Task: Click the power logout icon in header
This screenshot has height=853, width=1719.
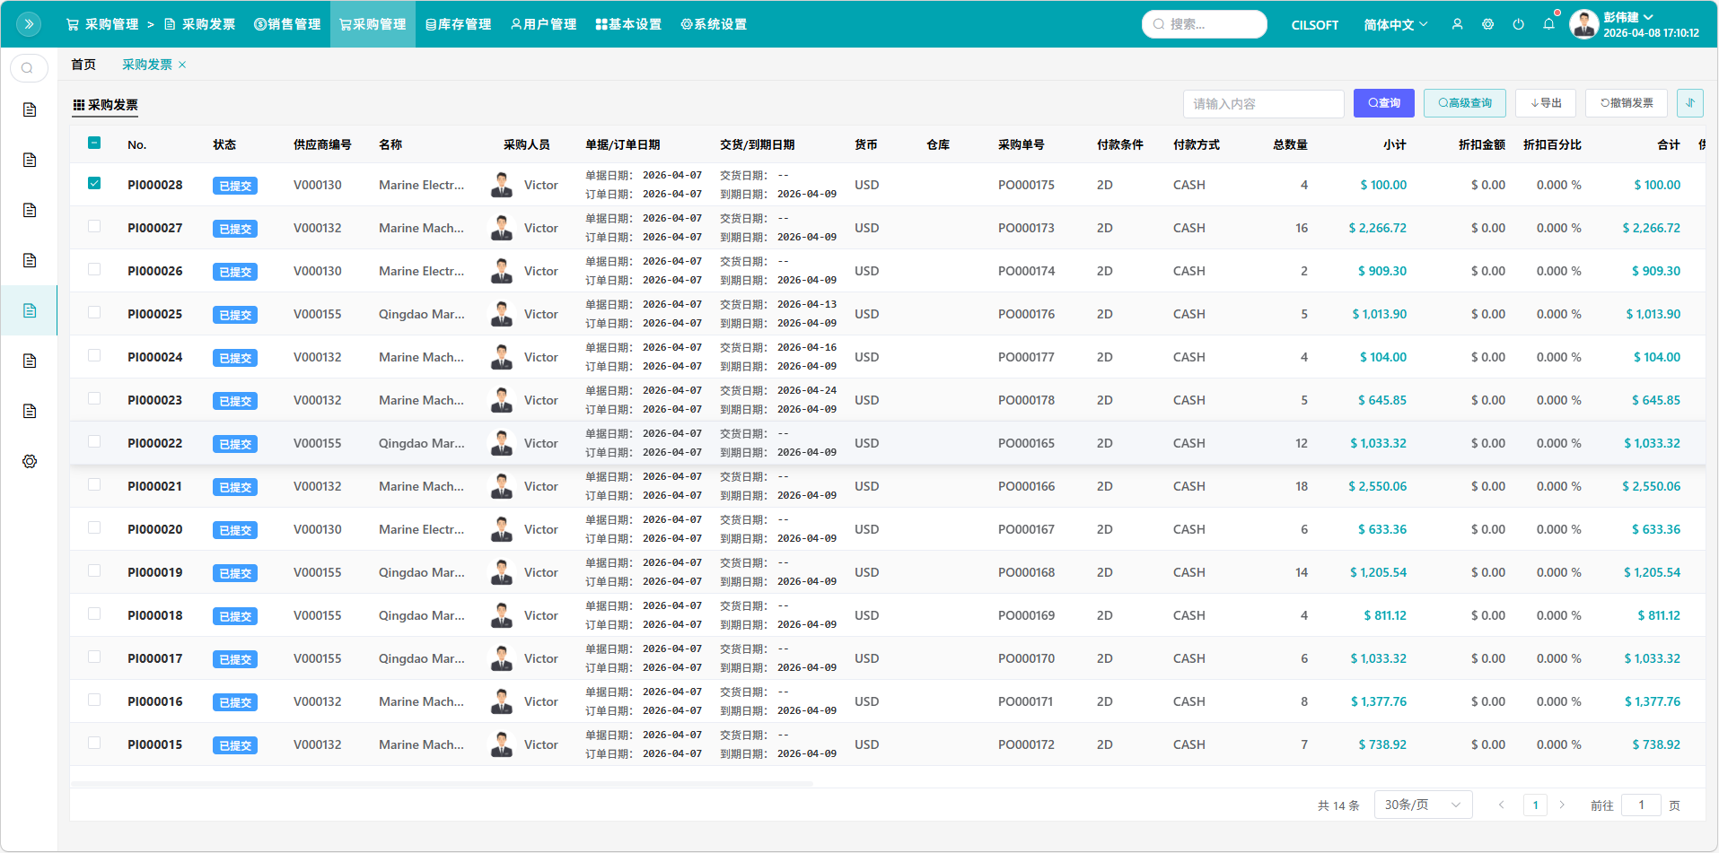Action: click(1518, 24)
